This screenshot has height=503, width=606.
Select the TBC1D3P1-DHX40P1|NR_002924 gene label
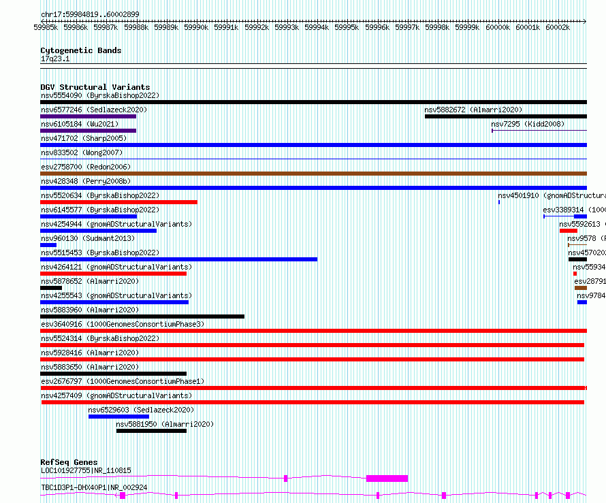click(94, 487)
